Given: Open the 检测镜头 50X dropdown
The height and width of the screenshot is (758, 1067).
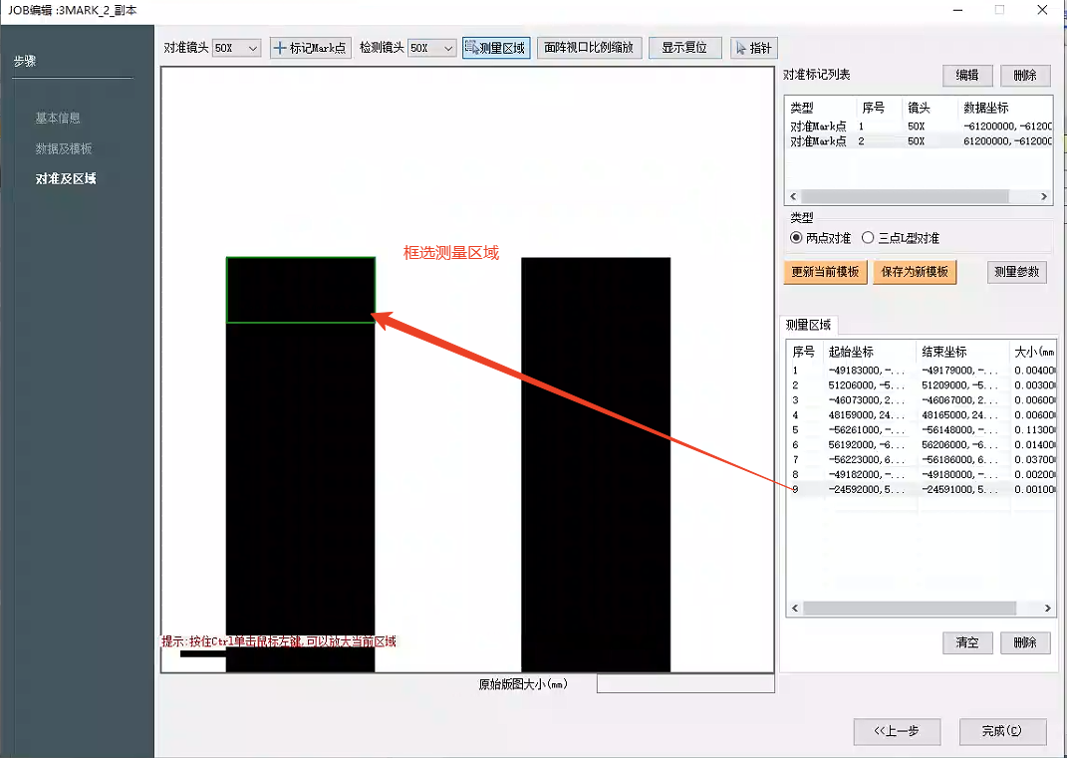Looking at the screenshot, I should point(431,48).
